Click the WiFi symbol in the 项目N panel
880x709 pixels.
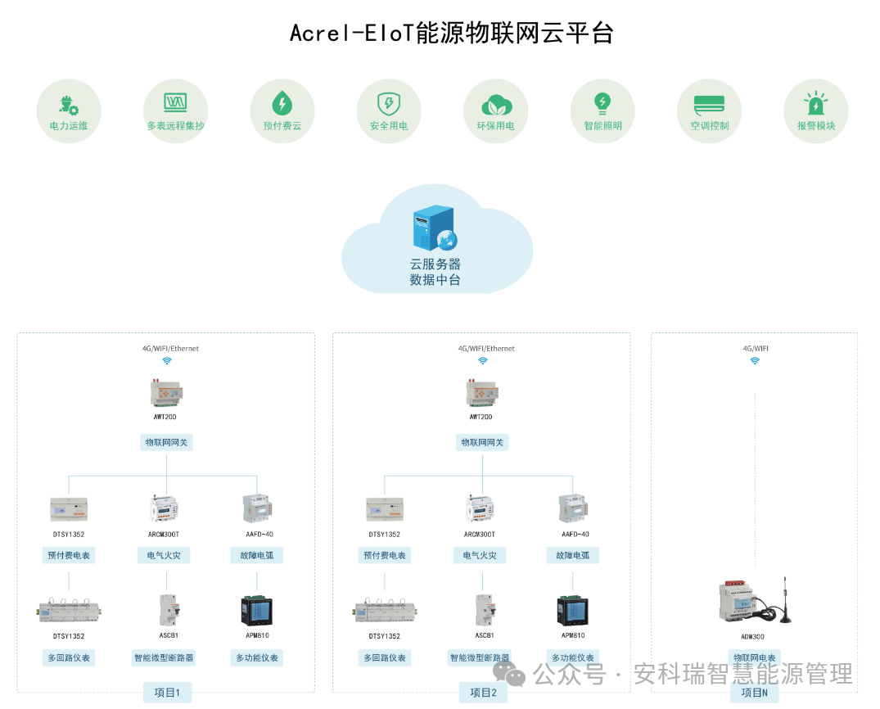[x=755, y=360]
